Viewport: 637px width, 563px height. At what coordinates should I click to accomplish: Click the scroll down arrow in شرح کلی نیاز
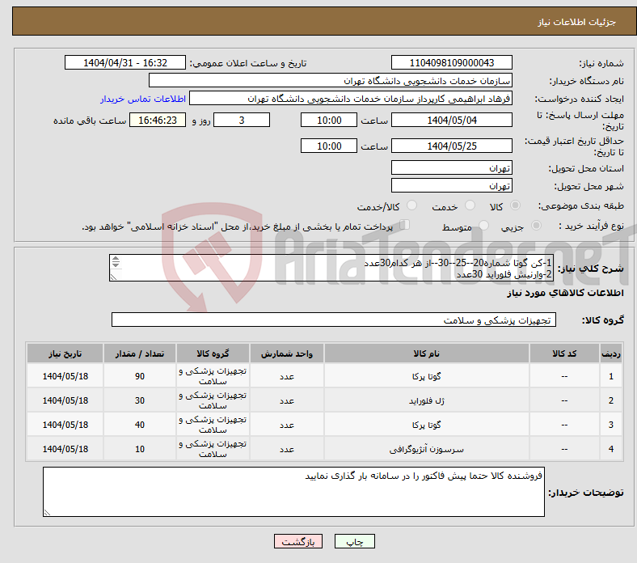[x=116, y=275]
